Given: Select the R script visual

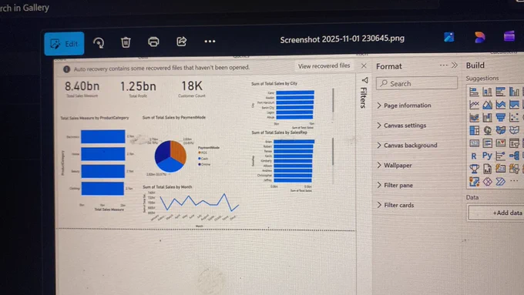Looking at the screenshot, I should click(474, 156).
